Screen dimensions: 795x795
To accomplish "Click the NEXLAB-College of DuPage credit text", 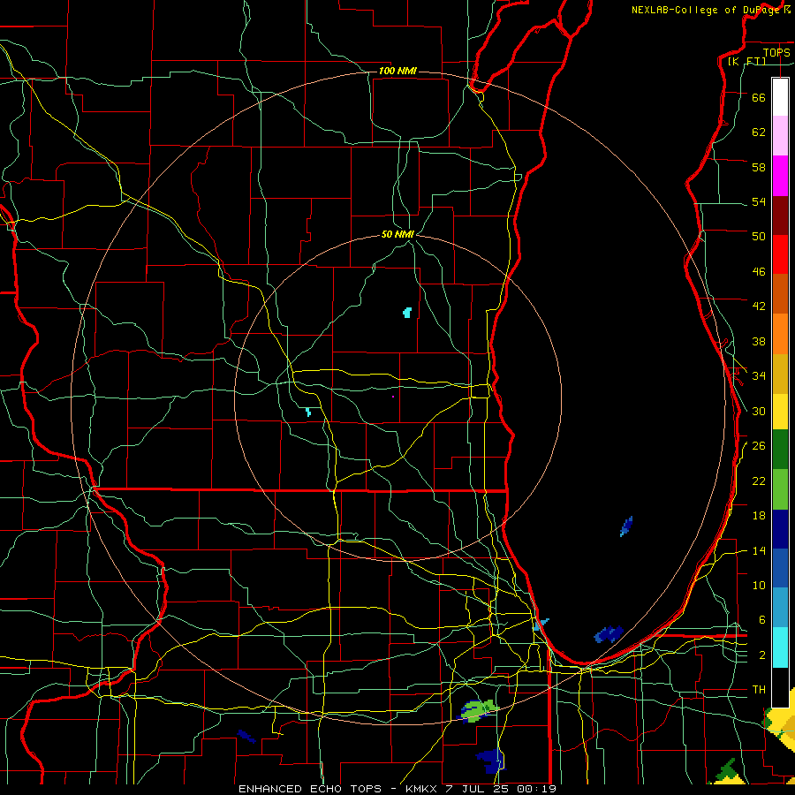I will pyautogui.click(x=706, y=10).
